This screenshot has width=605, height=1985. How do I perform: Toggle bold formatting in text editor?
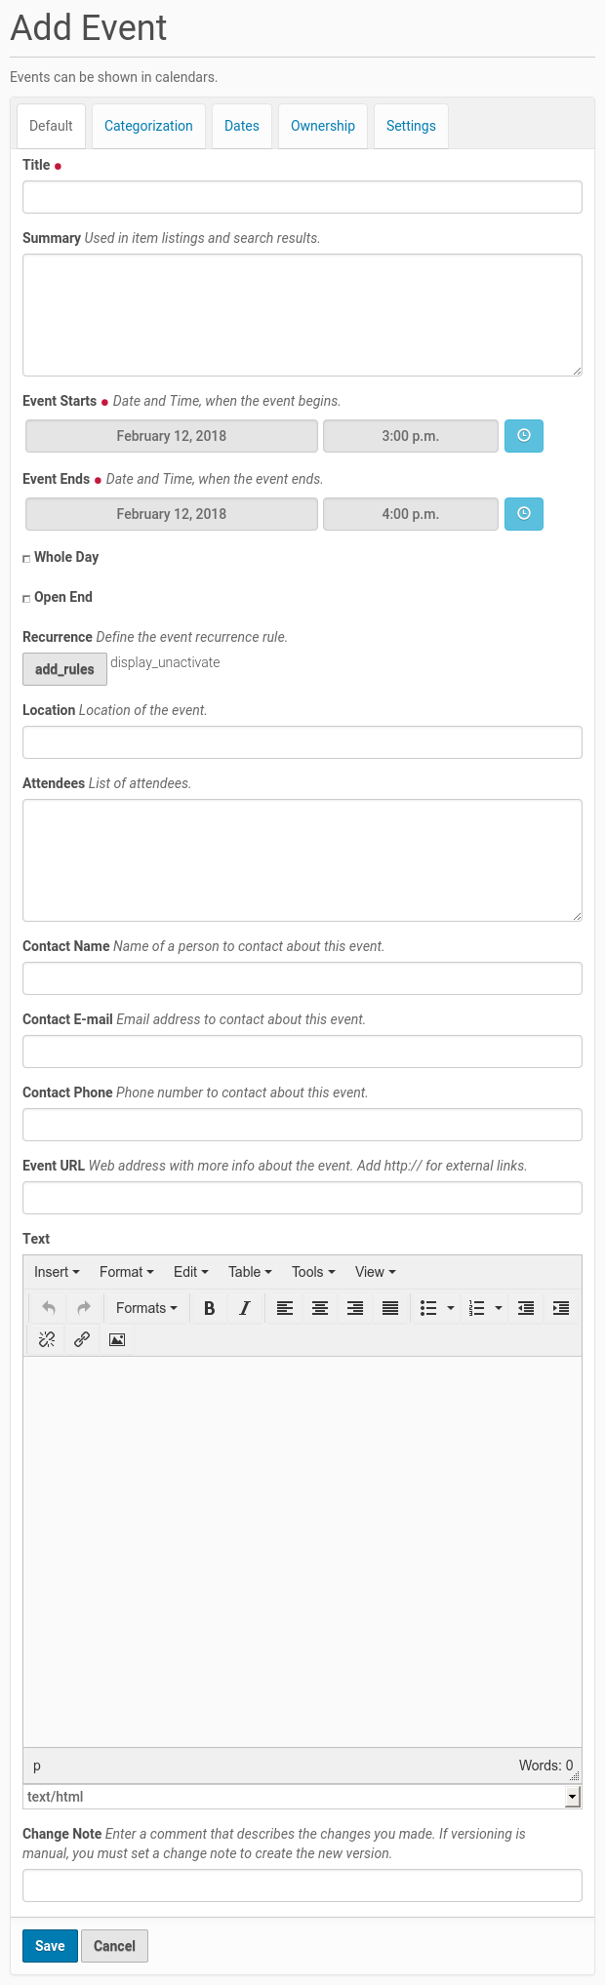pyautogui.click(x=209, y=1308)
